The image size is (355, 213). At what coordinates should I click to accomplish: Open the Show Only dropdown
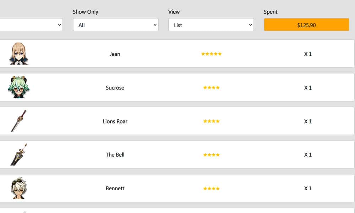tap(115, 25)
